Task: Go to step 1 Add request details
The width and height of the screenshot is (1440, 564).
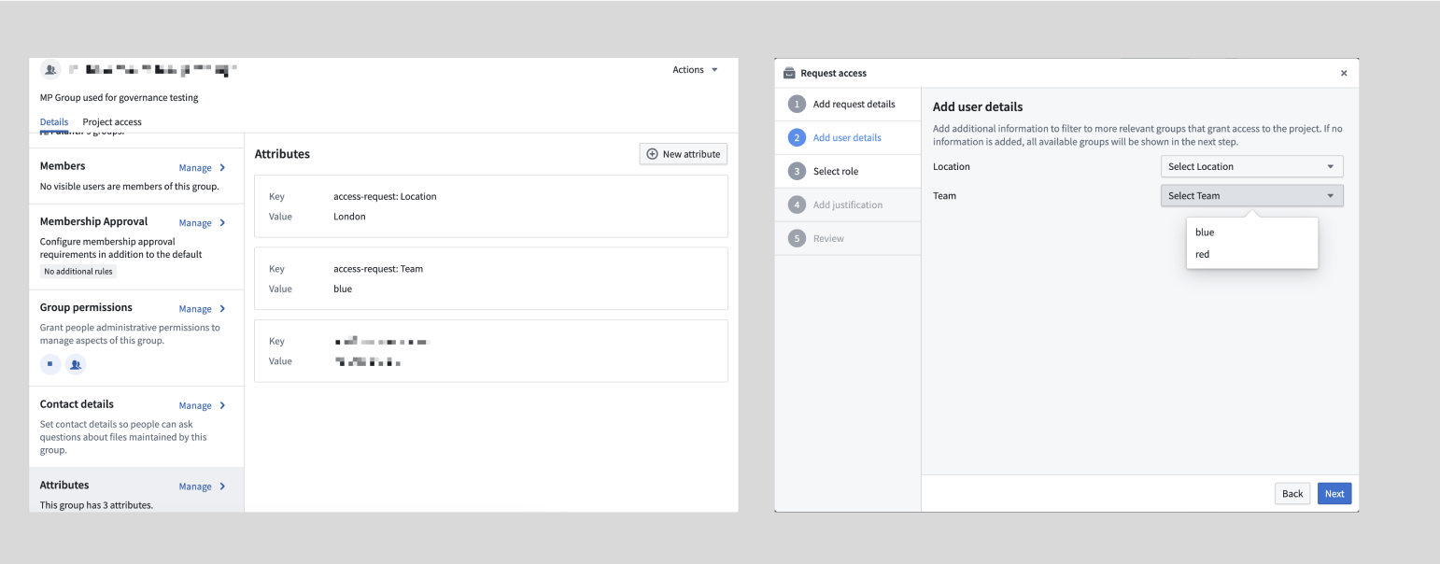Action: click(x=848, y=104)
